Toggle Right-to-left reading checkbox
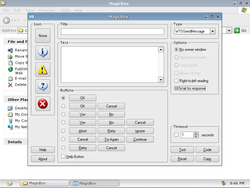 176,81
